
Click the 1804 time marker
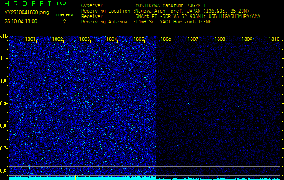click(x=112, y=39)
